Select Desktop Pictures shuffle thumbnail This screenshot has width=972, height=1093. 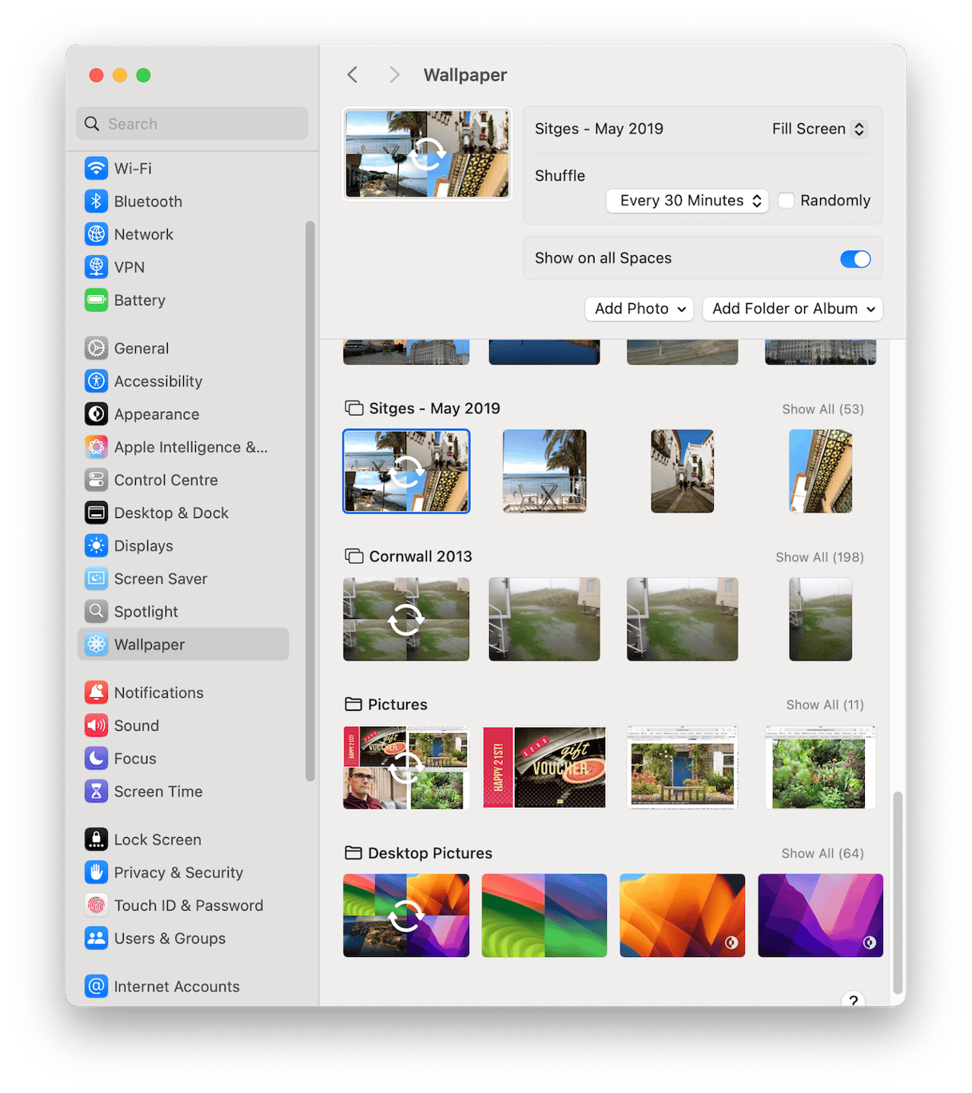406,915
